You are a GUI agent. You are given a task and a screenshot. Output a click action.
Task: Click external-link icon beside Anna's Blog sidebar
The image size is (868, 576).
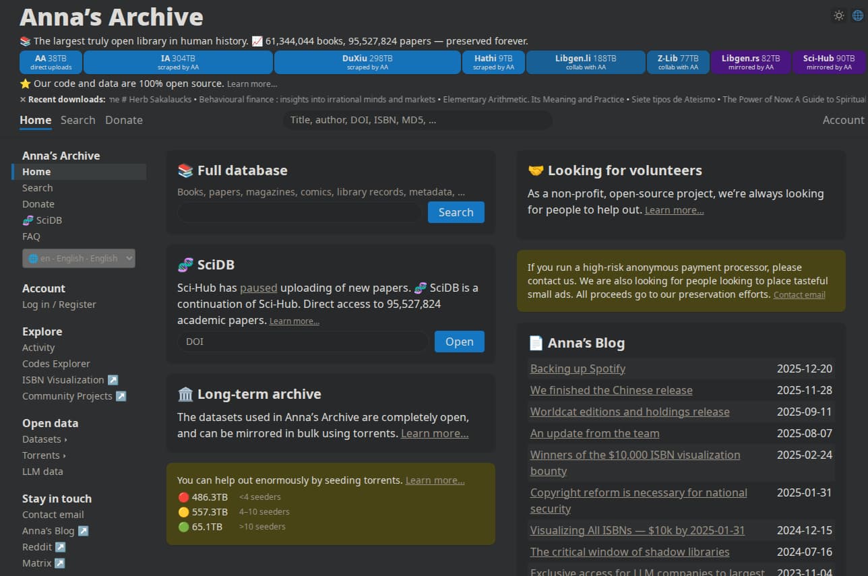coord(83,531)
